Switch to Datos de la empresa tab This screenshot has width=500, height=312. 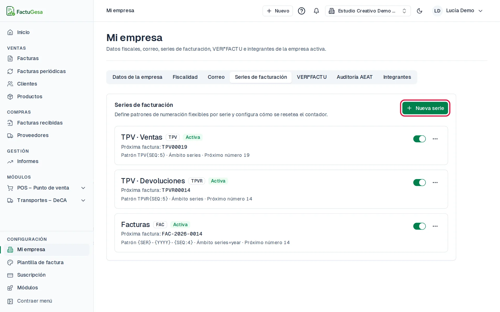[137, 77]
